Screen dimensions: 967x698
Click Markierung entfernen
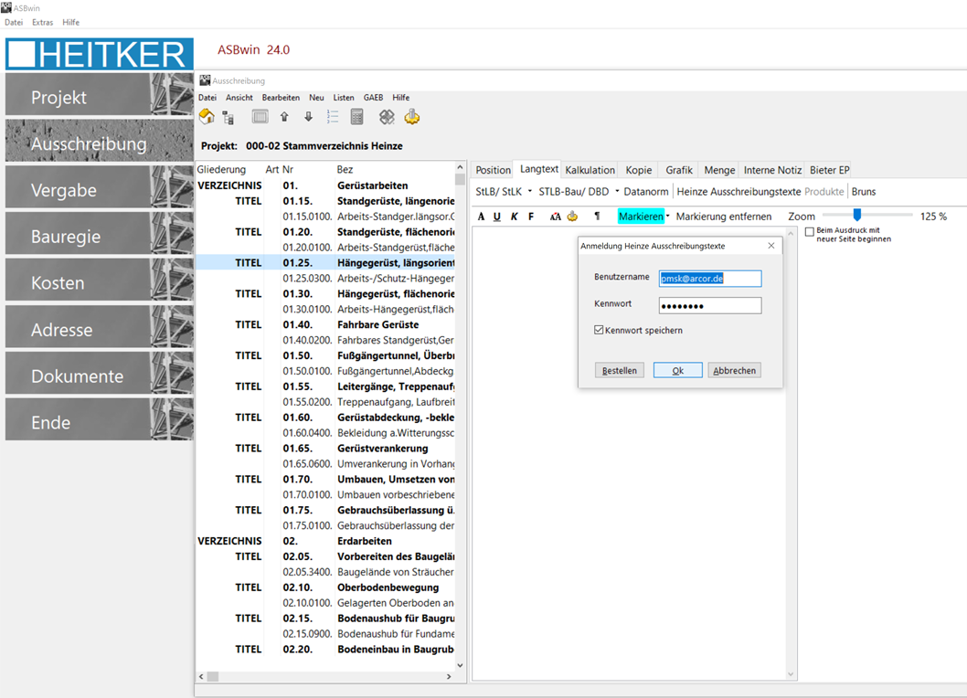[x=723, y=217]
